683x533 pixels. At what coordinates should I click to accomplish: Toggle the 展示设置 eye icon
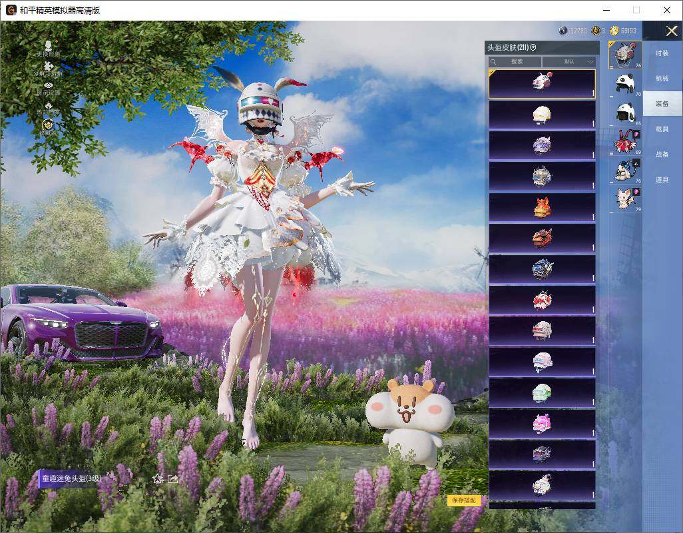tap(49, 85)
